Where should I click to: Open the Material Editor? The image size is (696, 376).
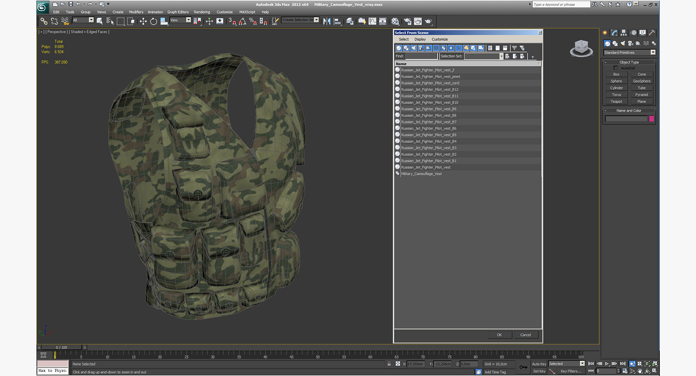(x=395, y=21)
